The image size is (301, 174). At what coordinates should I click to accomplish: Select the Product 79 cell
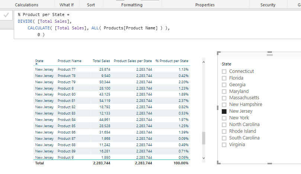tap(67, 82)
